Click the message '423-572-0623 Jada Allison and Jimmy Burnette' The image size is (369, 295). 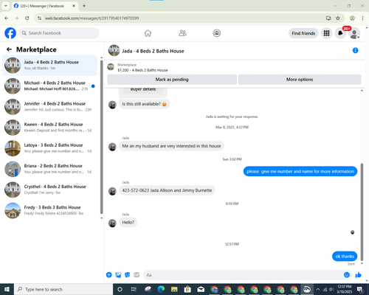pyautogui.click(x=167, y=190)
